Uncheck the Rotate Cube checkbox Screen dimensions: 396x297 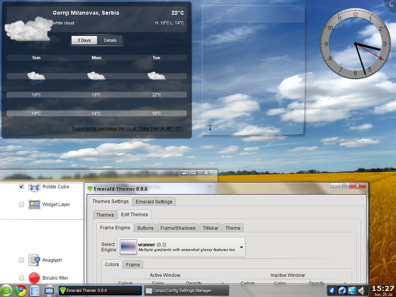(22, 187)
